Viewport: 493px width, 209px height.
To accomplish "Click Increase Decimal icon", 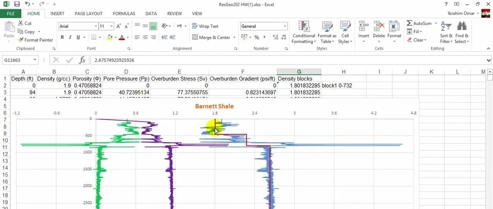I will click(276, 37).
